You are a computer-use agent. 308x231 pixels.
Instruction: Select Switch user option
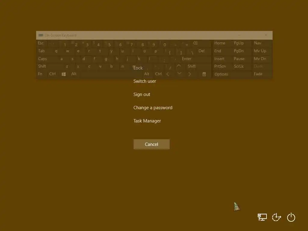tap(145, 81)
